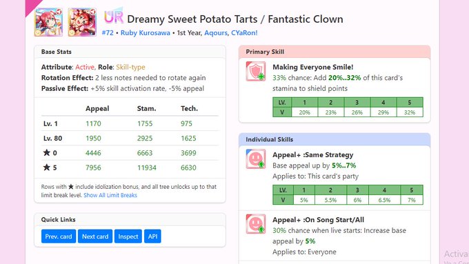Click the Appeal+ On Song Start skill icon
The height and width of the screenshot is (264, 469).
(256, 224)
